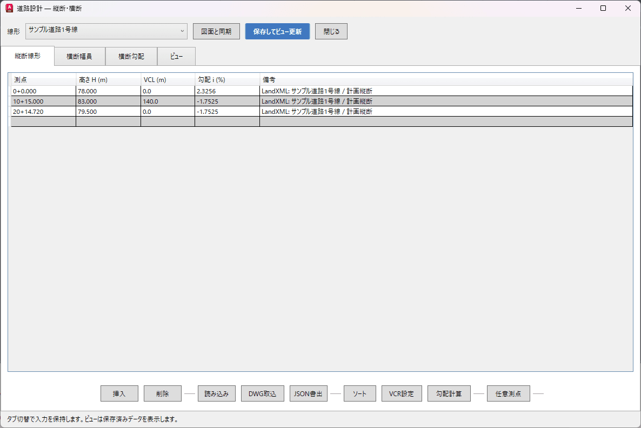Click 保存してビュー更新 button
Screen dimensions: 641x428
(278, 31)
